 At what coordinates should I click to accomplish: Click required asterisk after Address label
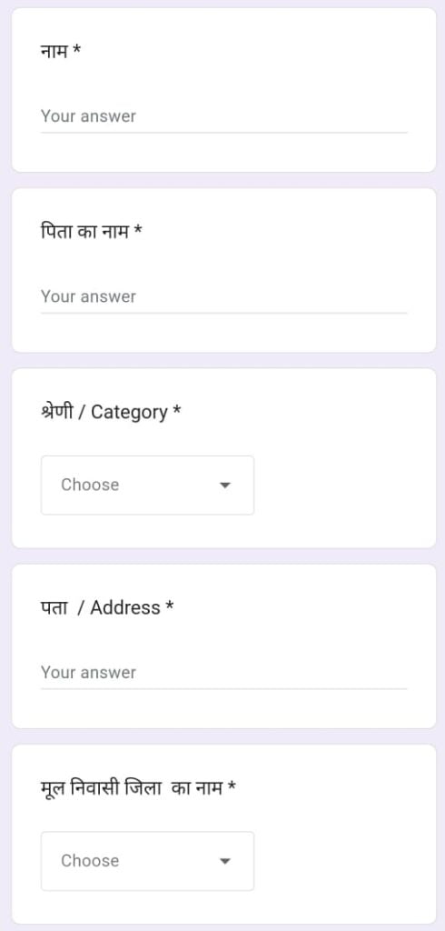click(x=169, y=606)
